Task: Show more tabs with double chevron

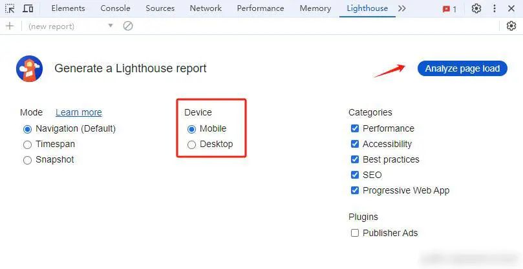Action: [x=402, y=8]
